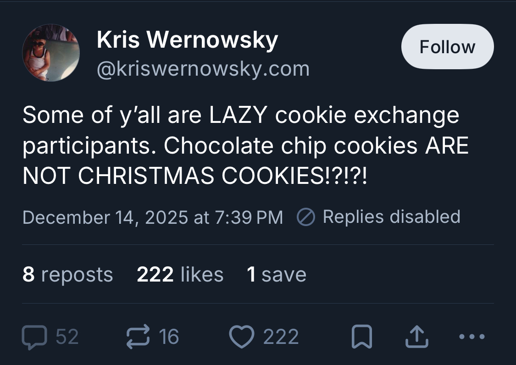This screenshot has width=516, height=365.
Task: Click the repost count 16
Action: click(169, 337)
